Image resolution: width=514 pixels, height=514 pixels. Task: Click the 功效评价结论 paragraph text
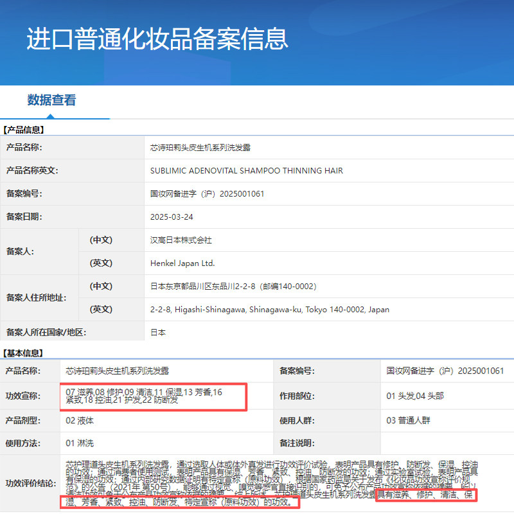click(x=272, y=483)
